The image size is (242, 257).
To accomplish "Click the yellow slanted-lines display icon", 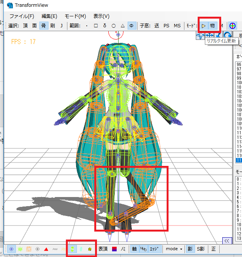I will pos(64,249).
